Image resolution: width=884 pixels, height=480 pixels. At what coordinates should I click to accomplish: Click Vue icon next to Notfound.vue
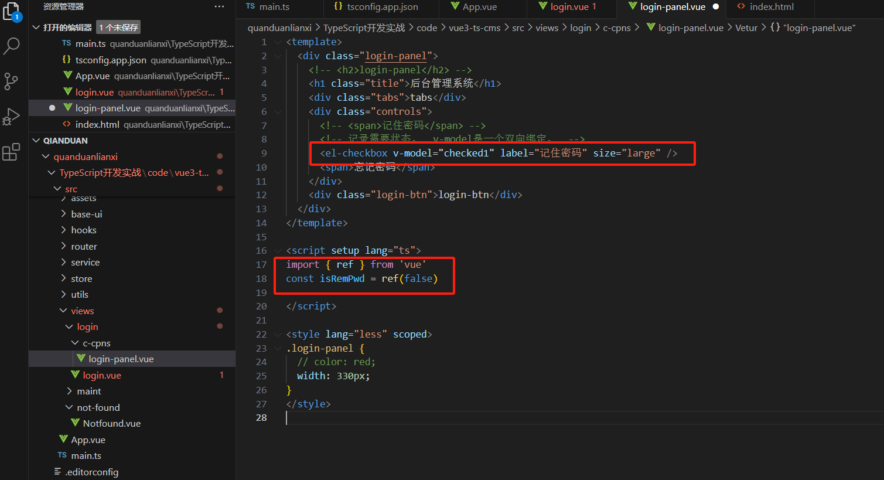pos(75,423)
